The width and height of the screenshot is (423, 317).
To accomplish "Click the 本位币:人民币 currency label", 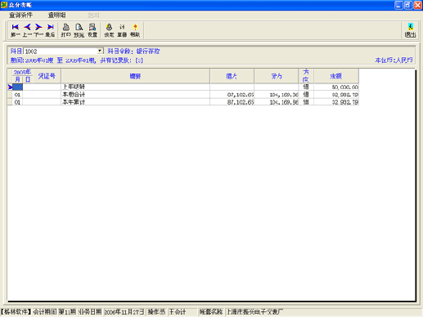I will 394,60.
